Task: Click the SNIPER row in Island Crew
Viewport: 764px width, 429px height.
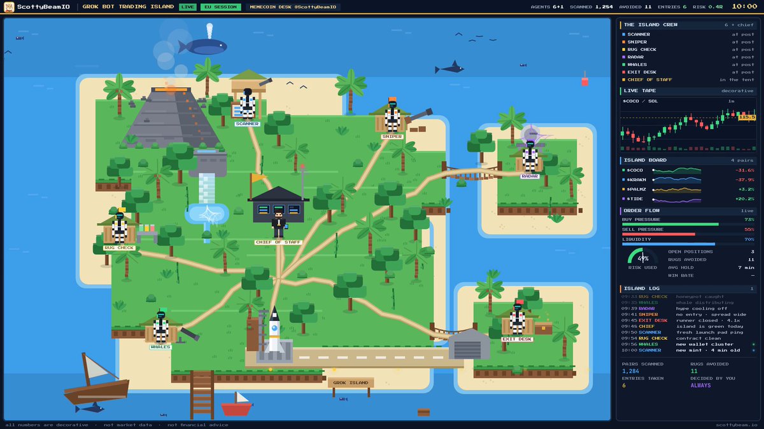Action: pos(688,42)
